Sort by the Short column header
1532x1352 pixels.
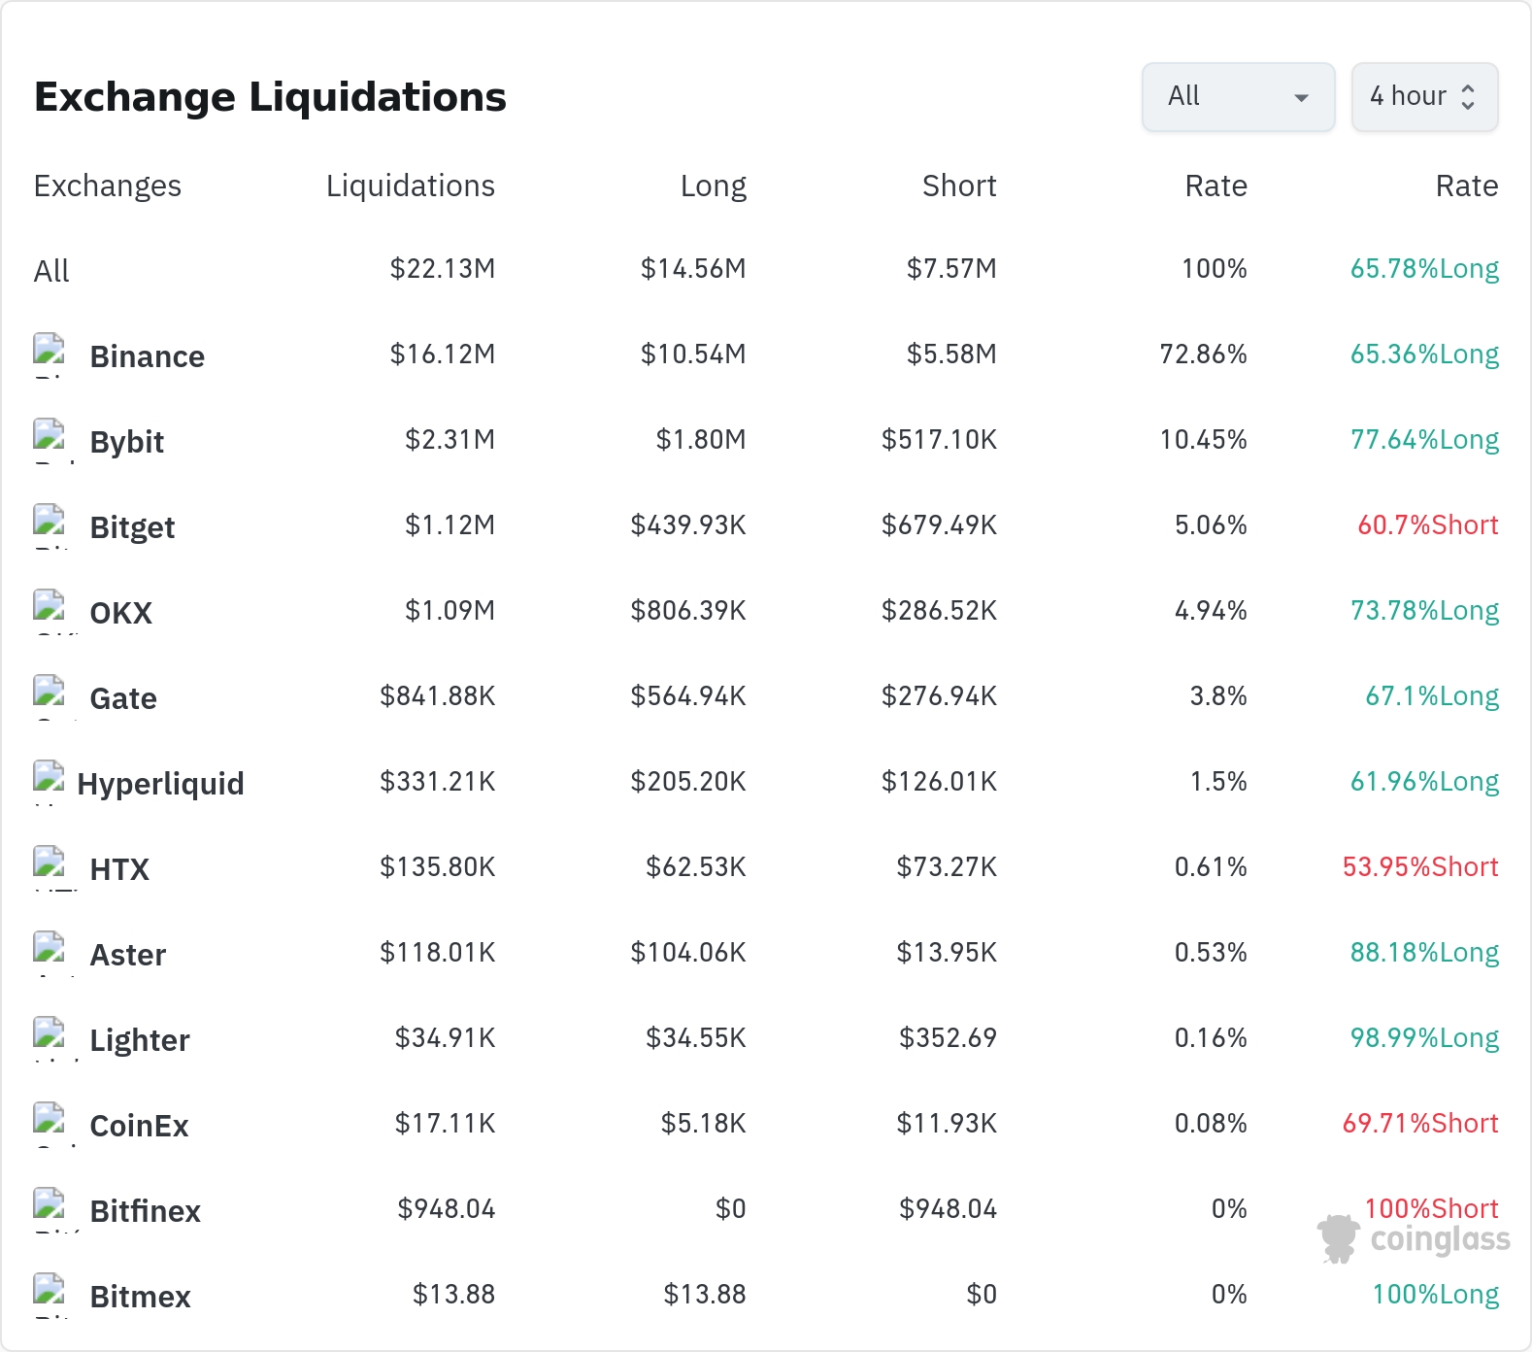[x=959, y=186]
